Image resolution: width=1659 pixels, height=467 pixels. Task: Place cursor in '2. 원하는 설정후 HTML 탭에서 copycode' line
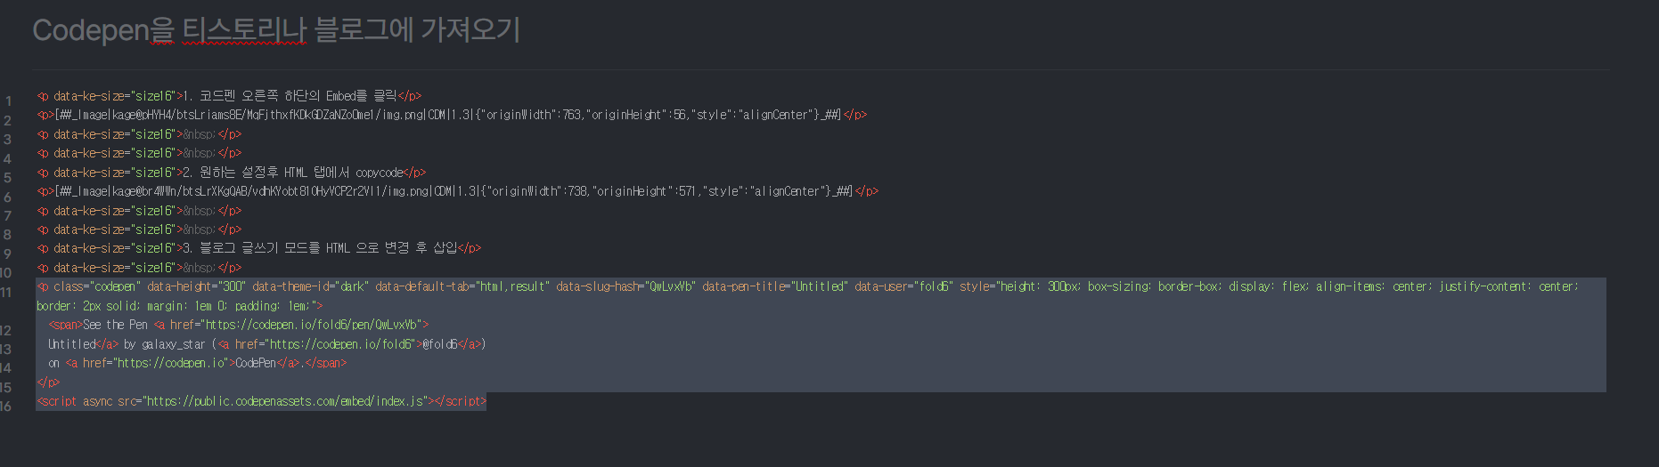click(x=231, y=173)
